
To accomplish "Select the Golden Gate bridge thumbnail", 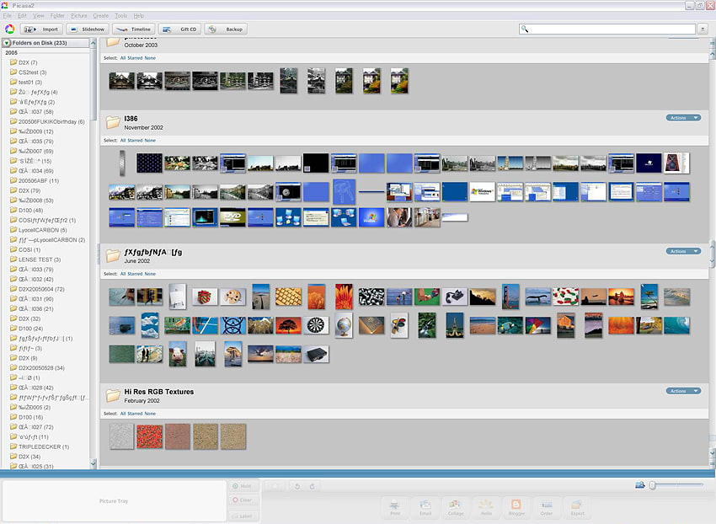I will pyautogui.click(x=510, y=297).
